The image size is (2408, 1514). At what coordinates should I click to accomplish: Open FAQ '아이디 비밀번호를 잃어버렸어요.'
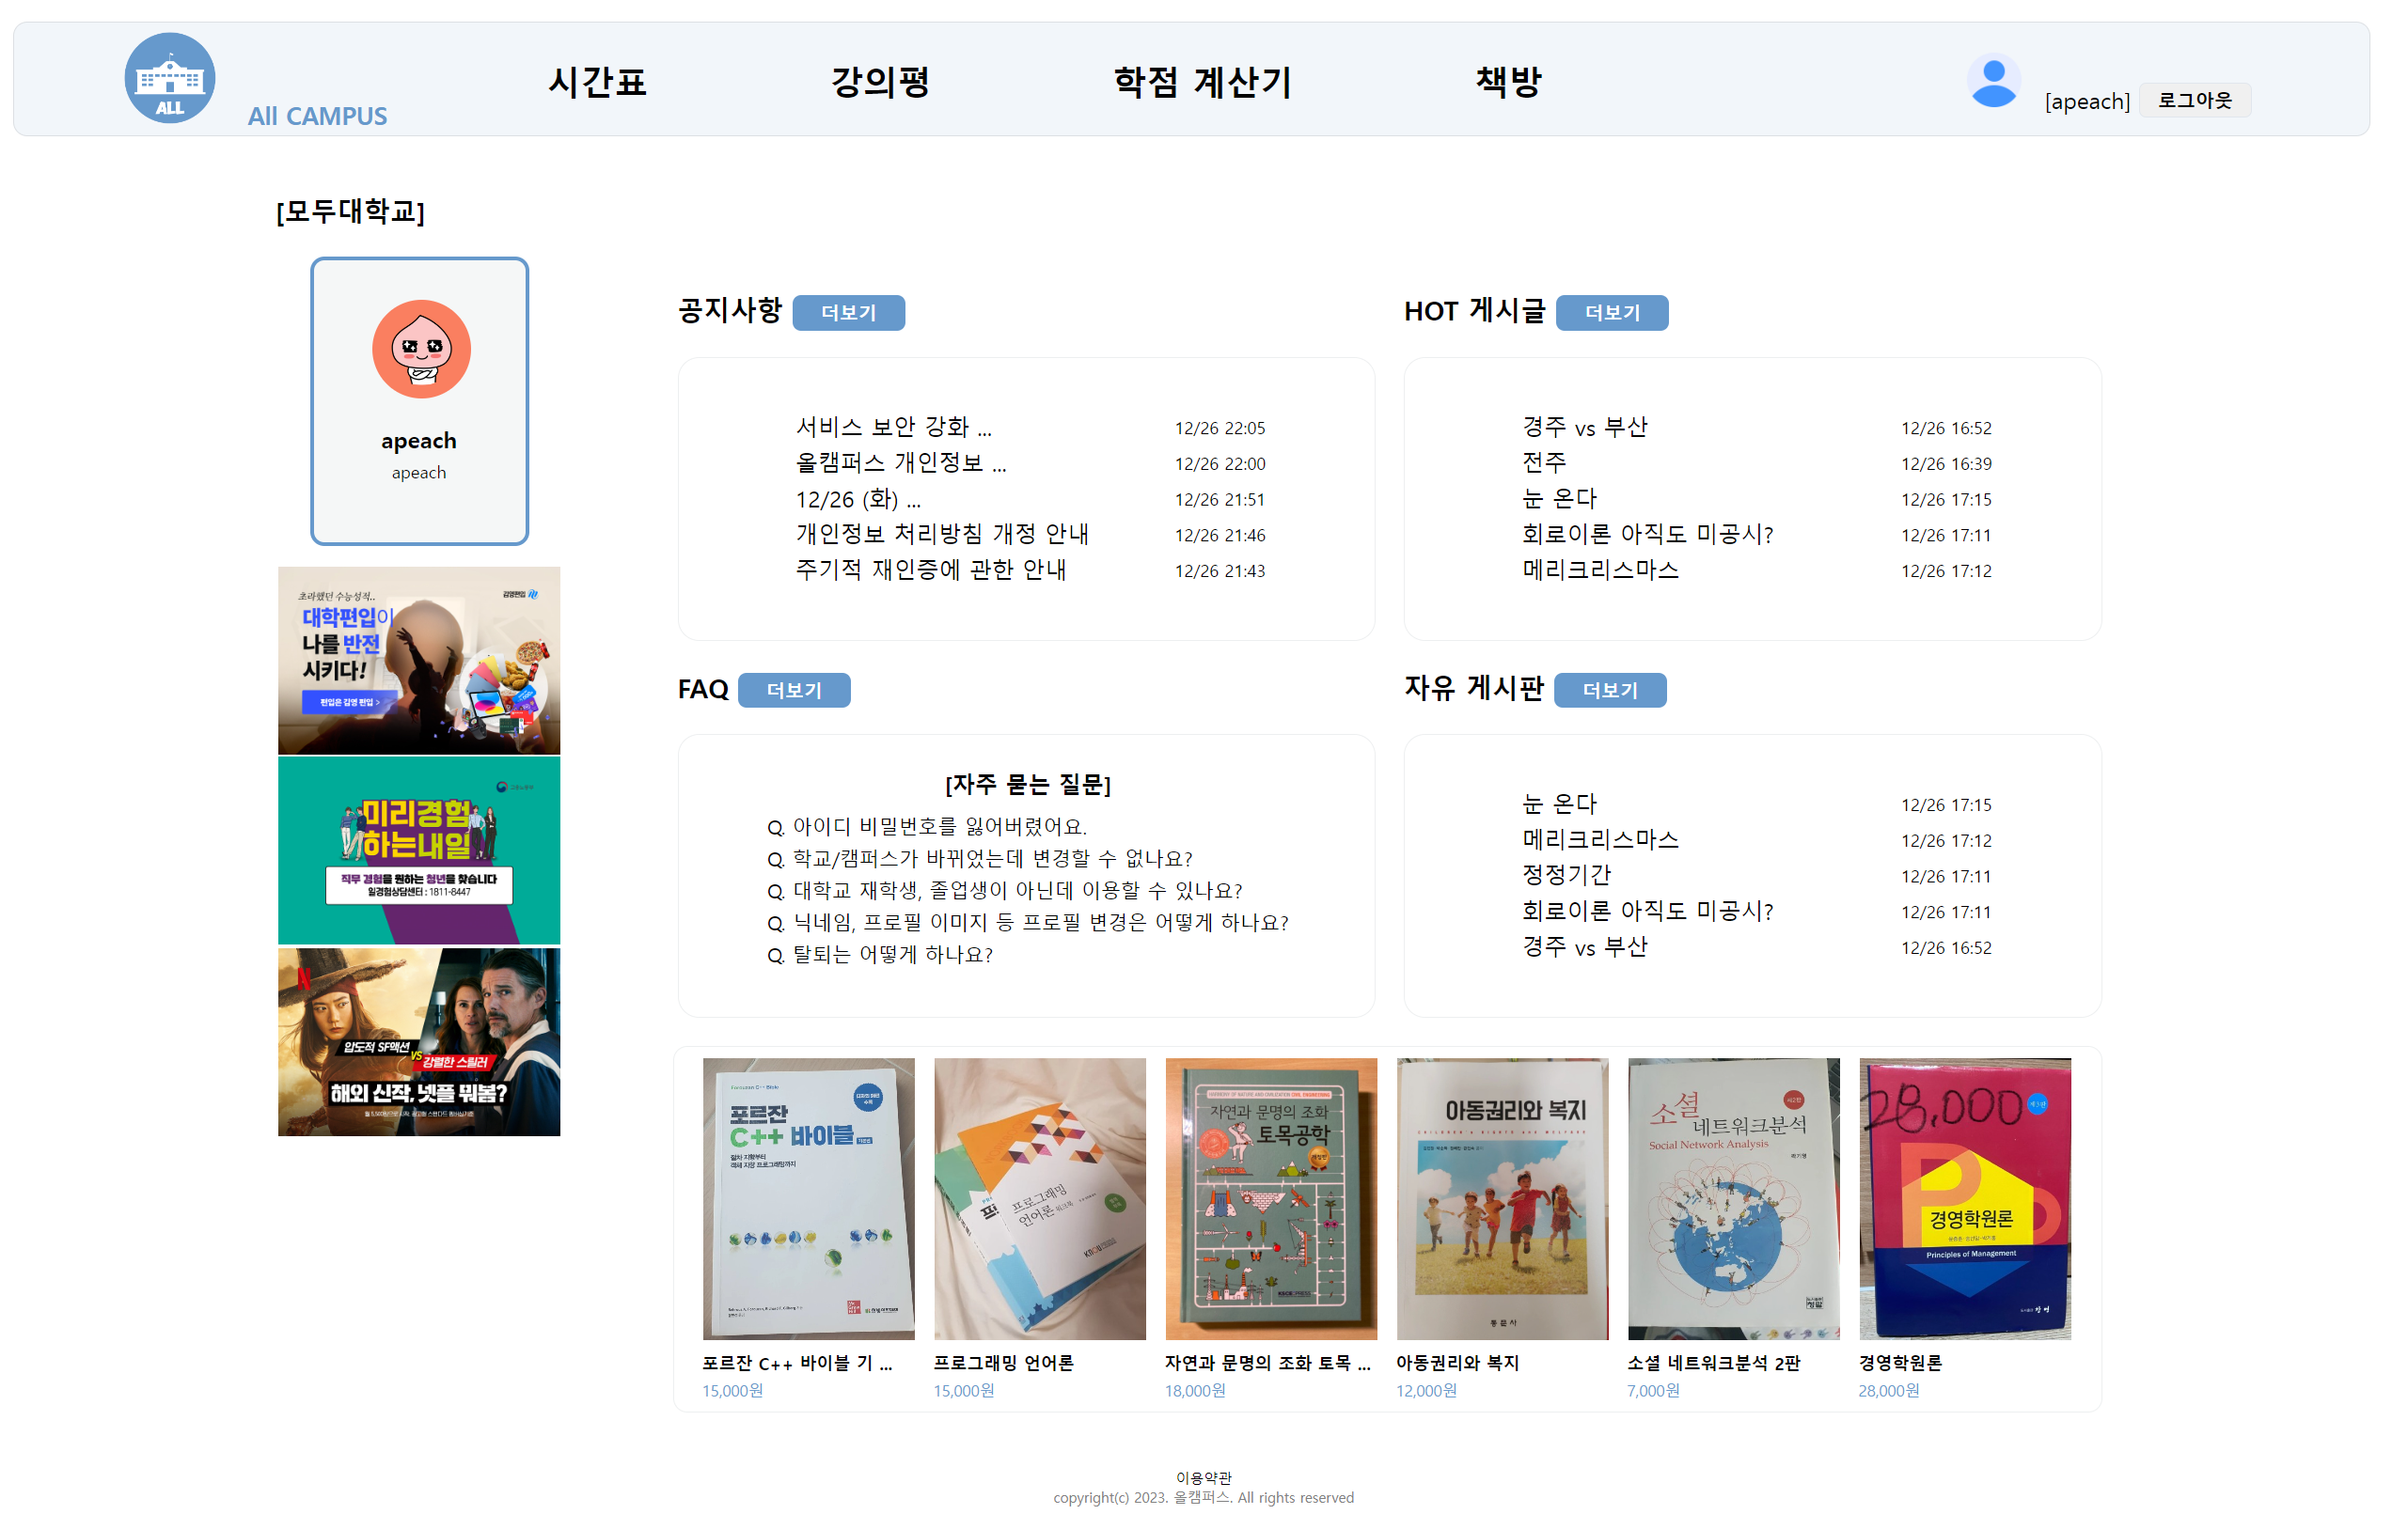(x=927, y=826)
